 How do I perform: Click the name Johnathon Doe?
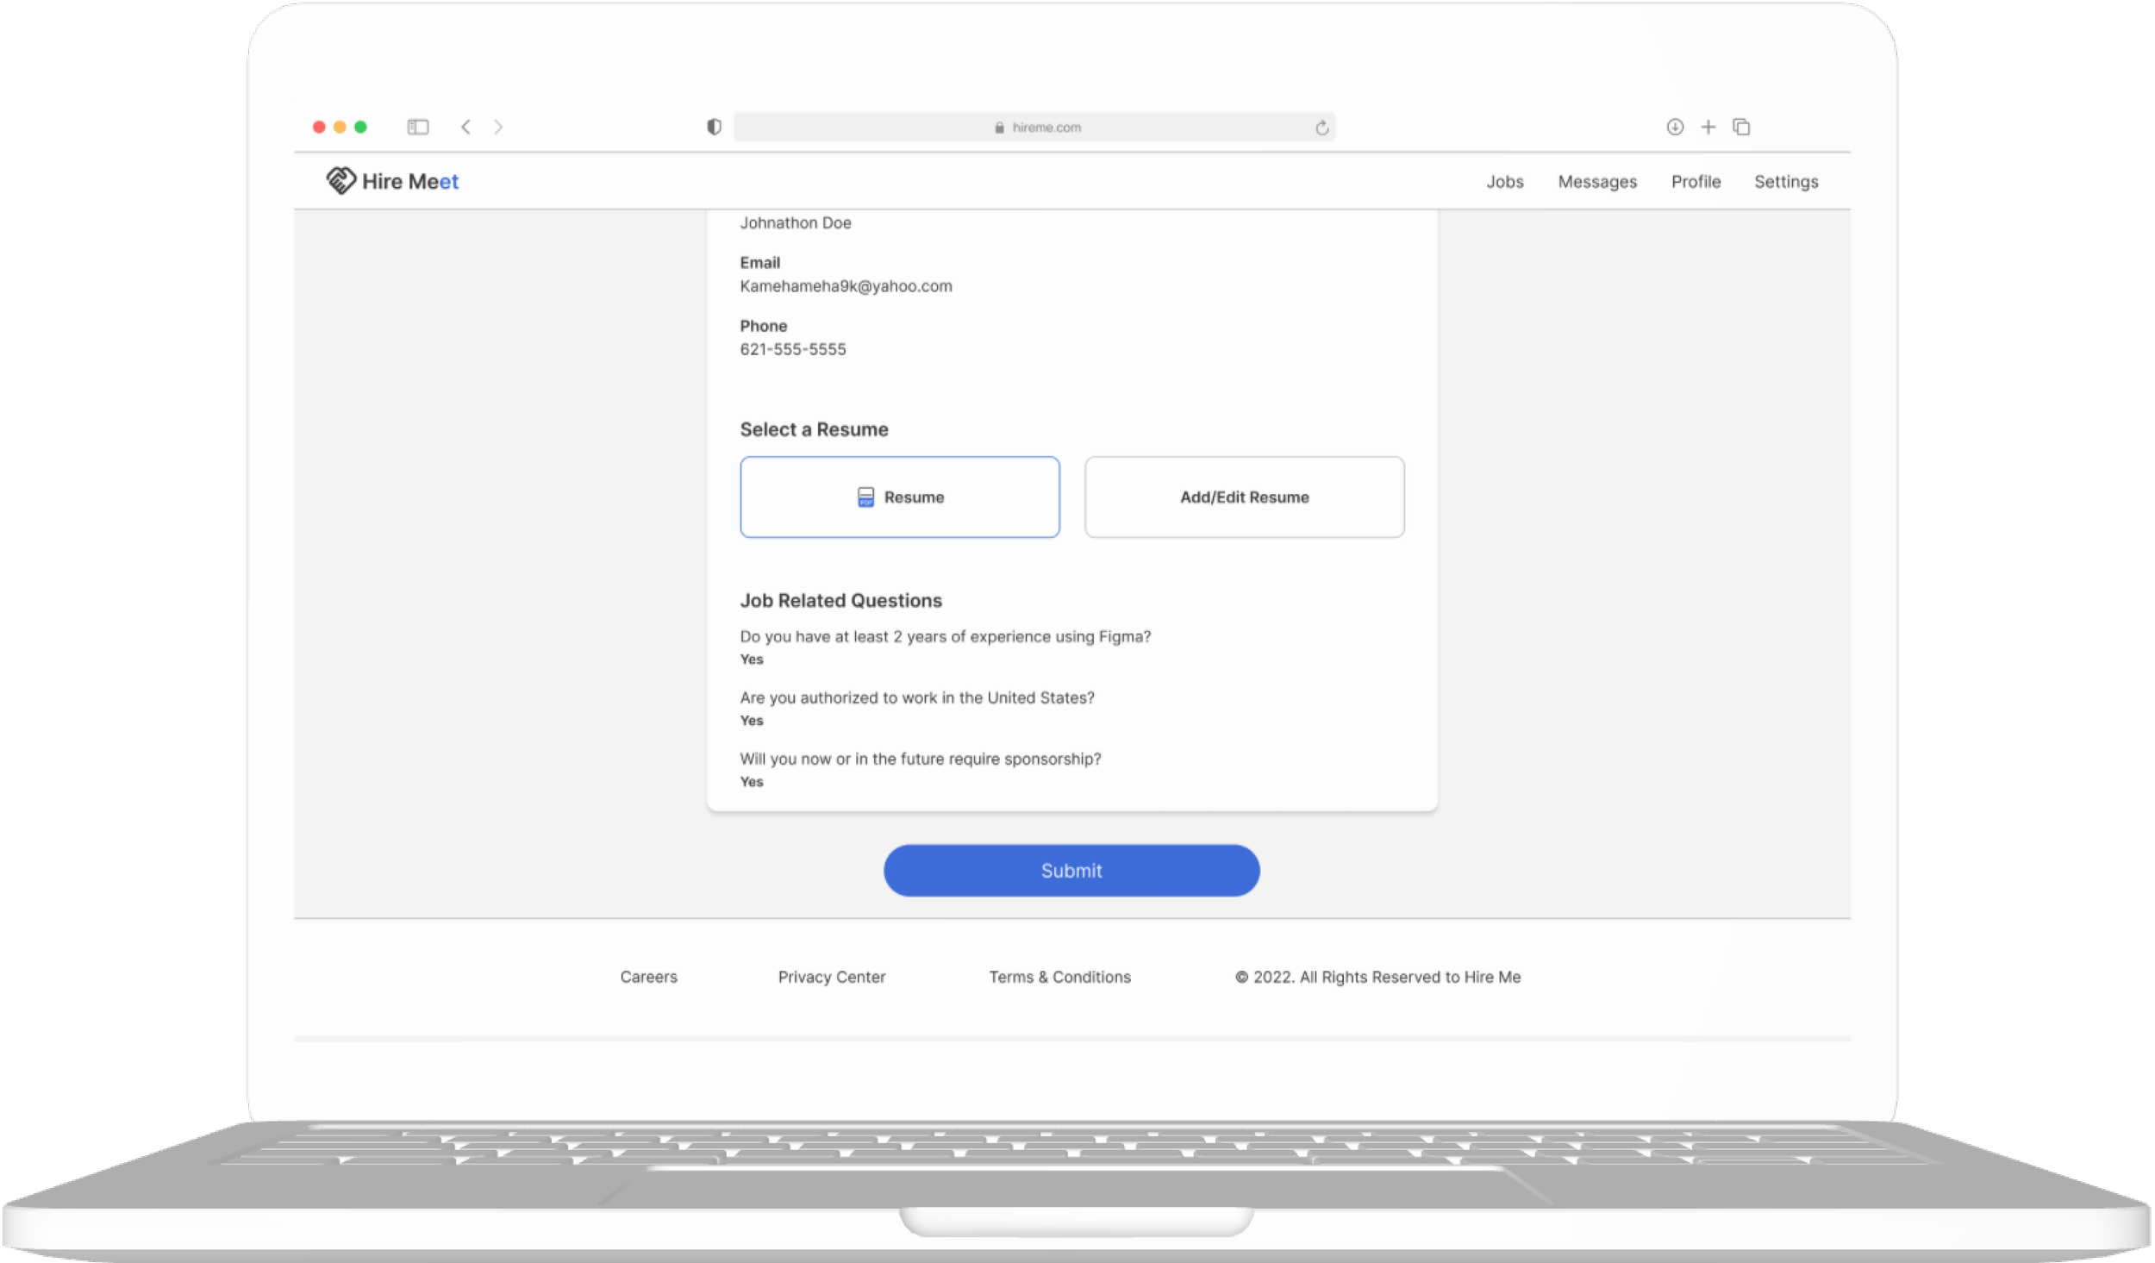[x=795, y=222]
